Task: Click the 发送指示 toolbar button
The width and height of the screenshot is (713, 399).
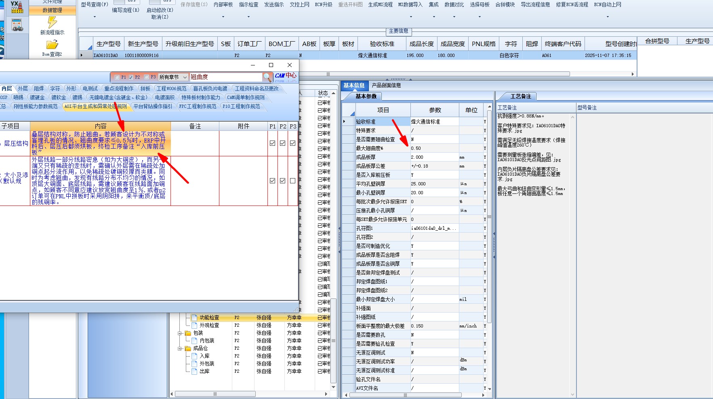Action: point(274,4)
